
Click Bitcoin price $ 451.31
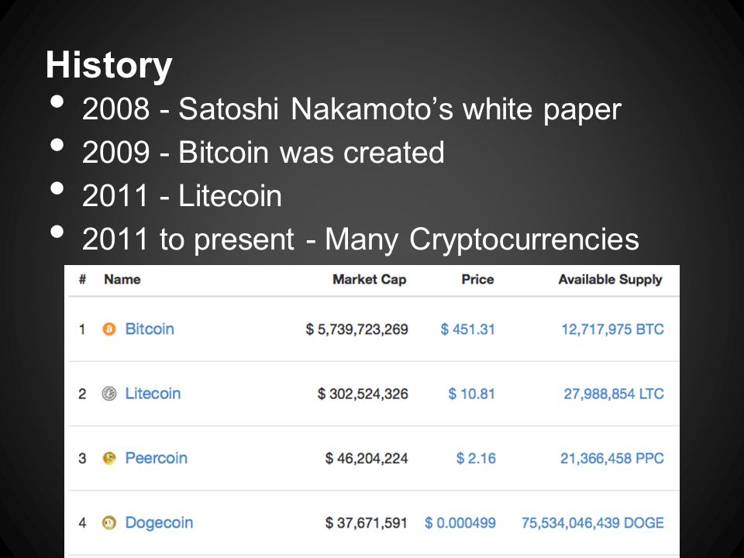(x=468, y=329)
